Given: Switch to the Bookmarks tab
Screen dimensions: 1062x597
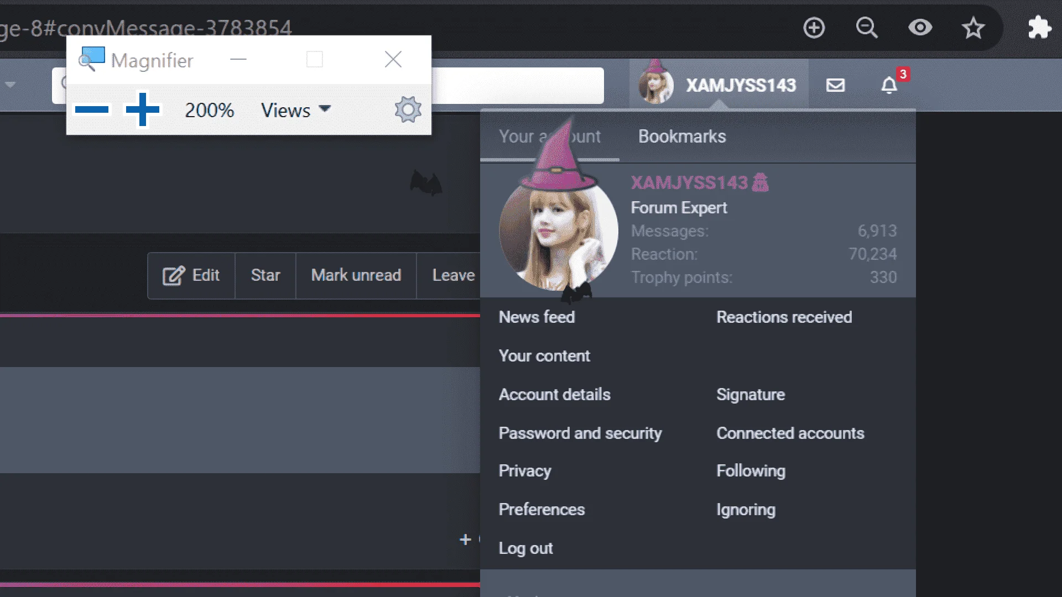Looking at the screenshot, I should [x=682, y=137].
